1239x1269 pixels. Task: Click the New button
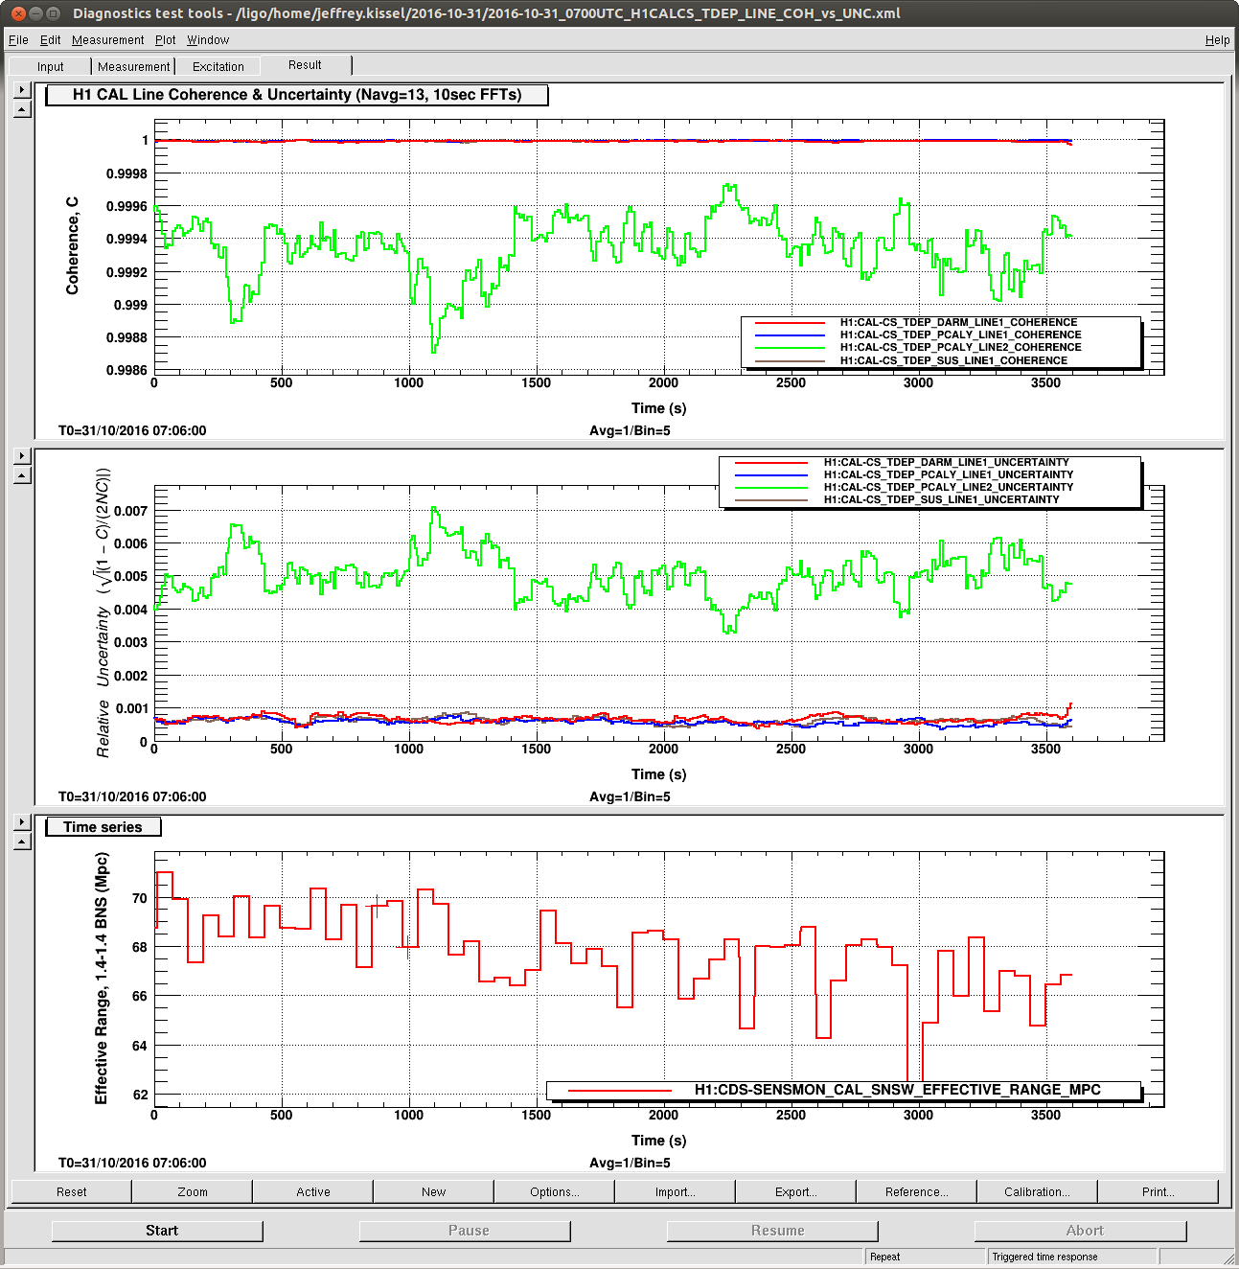tap(434, 1191)
